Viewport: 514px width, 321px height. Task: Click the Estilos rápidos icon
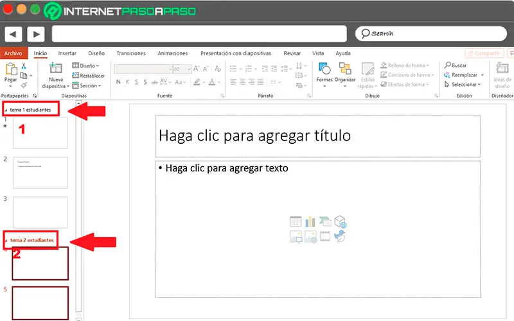click(368, 69)
